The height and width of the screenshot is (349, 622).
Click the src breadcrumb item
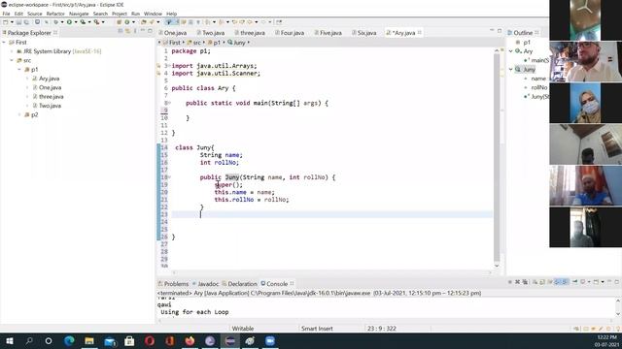(x=194, y=43)
